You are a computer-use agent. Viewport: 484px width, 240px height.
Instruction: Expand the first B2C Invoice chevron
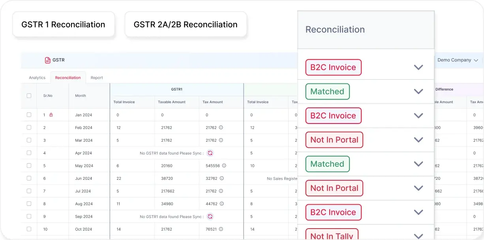pyautogui.click(x=418, y=67)
